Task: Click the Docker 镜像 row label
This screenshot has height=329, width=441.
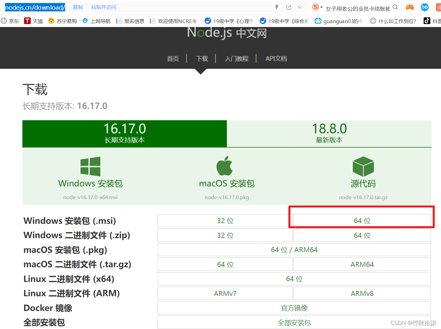Action: pos(48,308)
